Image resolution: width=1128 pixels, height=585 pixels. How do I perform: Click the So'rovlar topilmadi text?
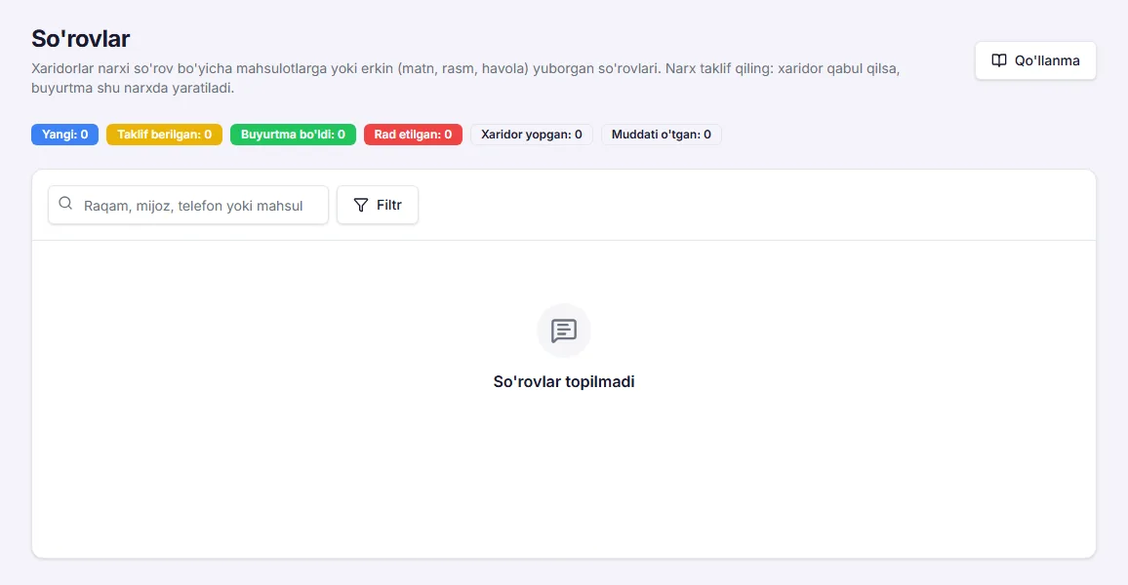(564, 381)
